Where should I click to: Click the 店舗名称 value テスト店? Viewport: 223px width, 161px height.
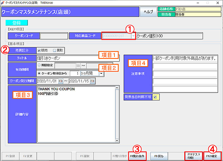(198, 9)
